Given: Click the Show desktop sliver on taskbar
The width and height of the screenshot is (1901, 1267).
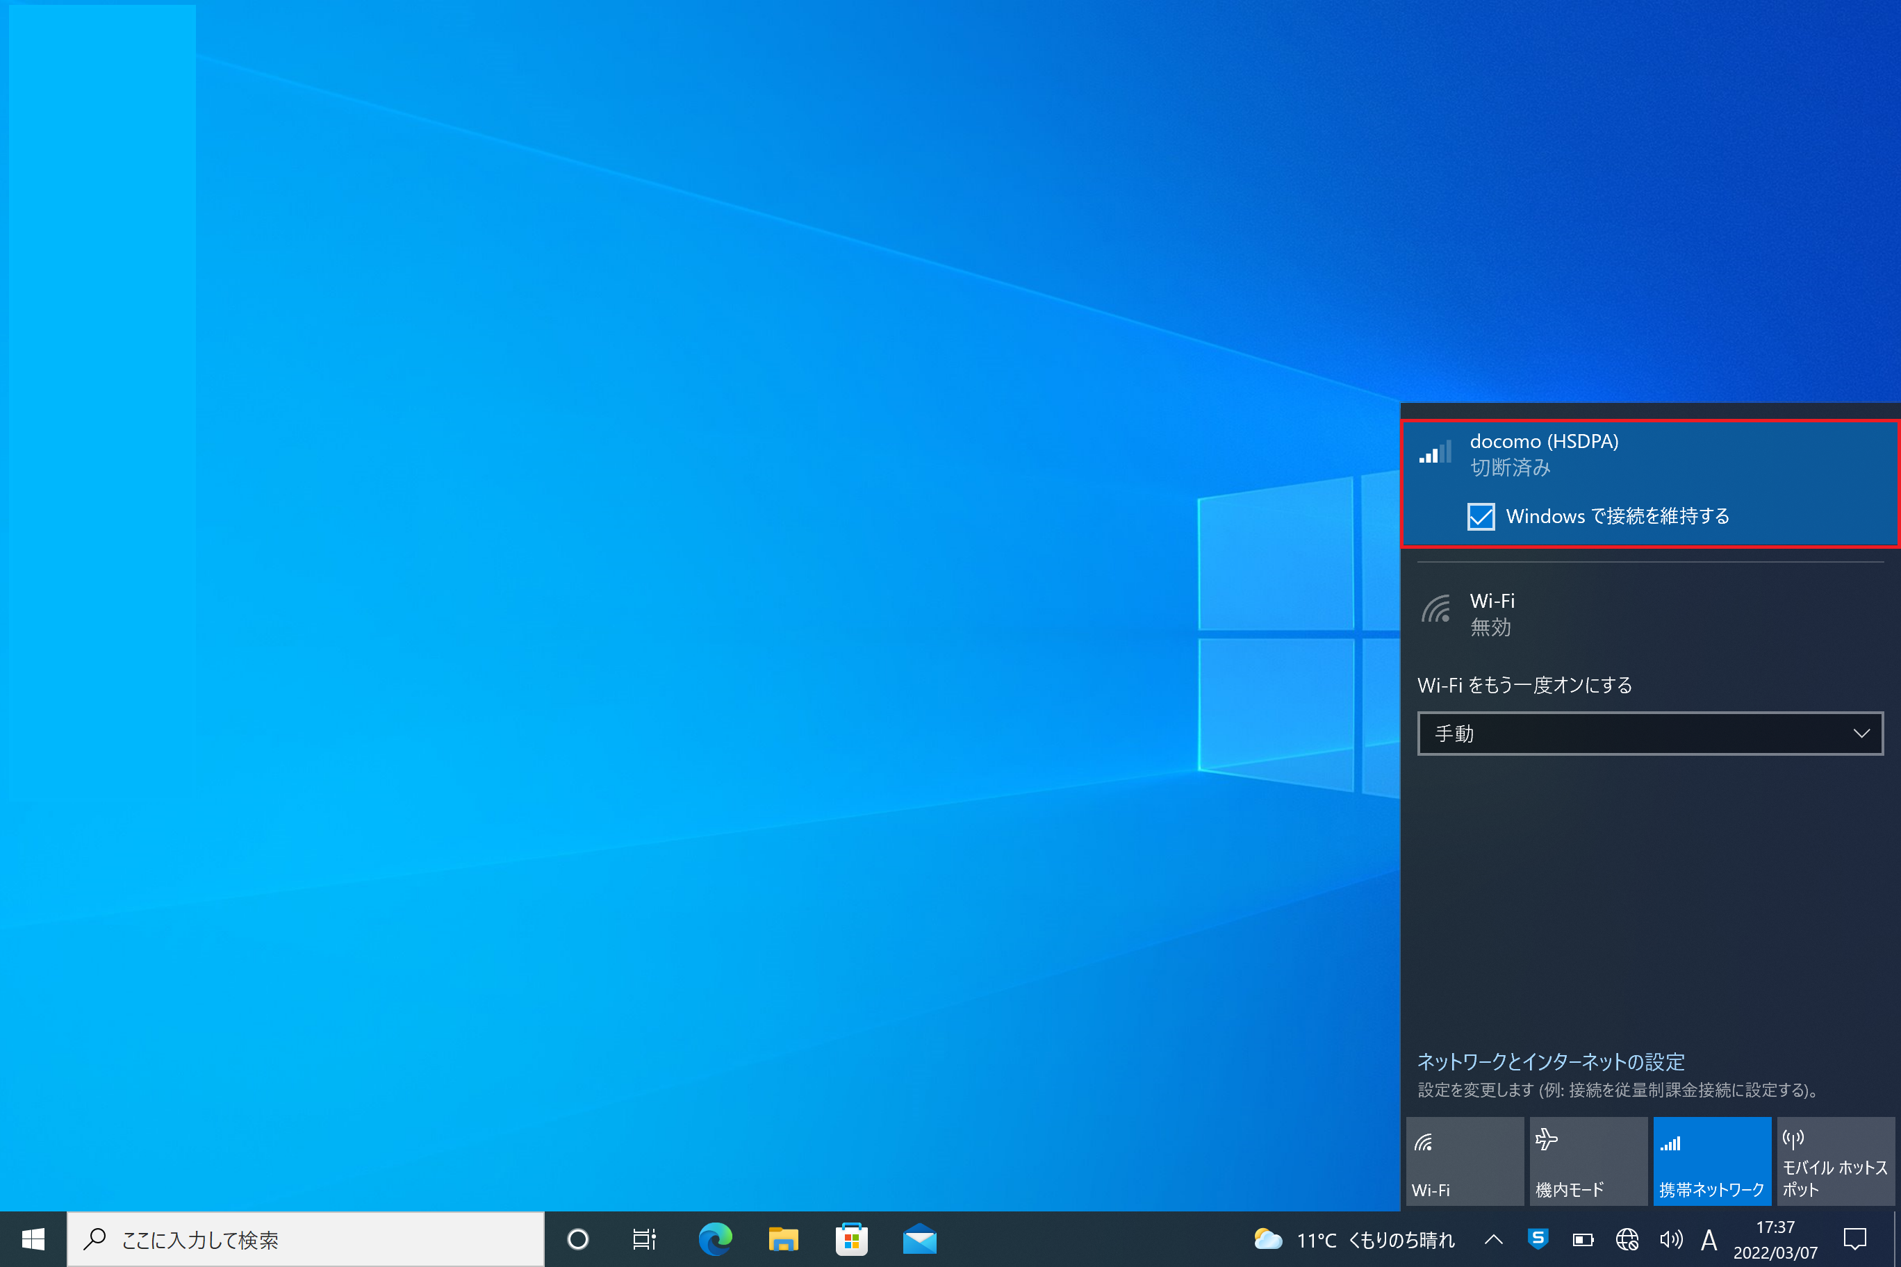Looking at the screenshot, I should pyautogui.click(x=1896, y=1239).
